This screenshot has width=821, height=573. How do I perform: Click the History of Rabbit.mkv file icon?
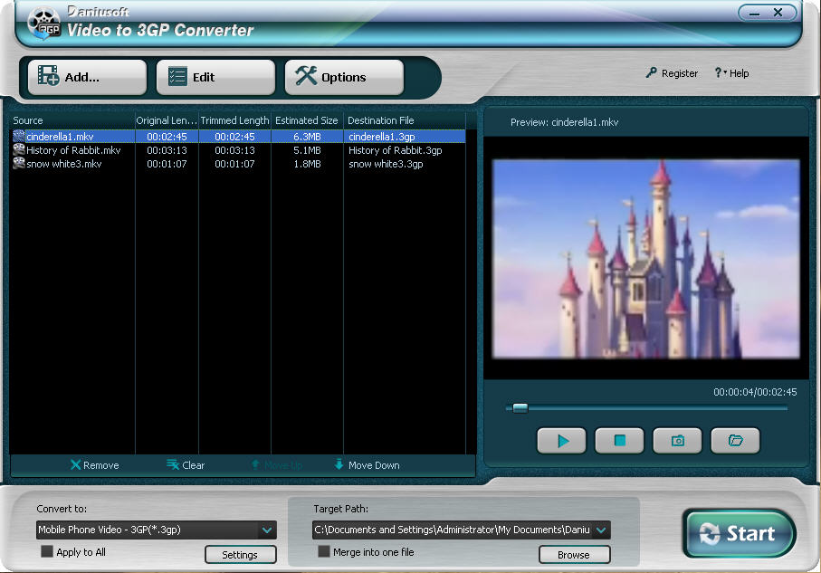tap(19, 149)
